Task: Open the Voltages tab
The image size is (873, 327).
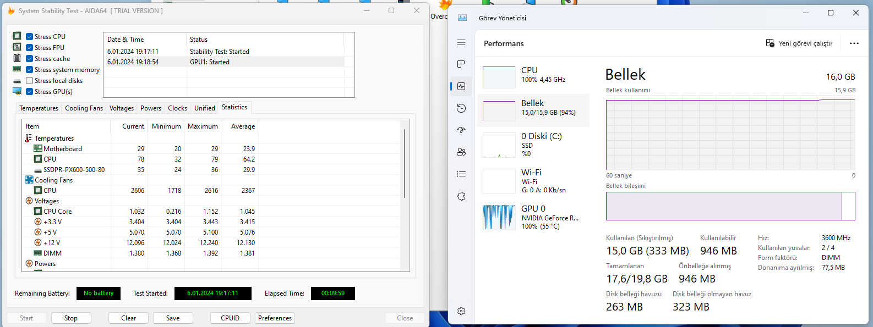Action: pos(121,108)
